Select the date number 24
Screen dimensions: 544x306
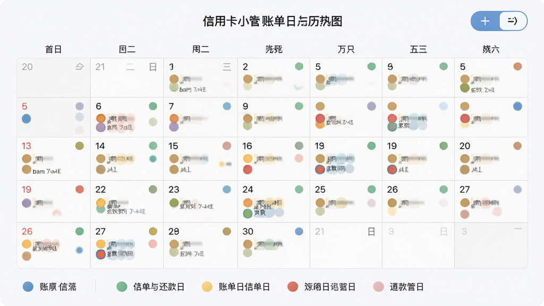[x=248, y=190]
